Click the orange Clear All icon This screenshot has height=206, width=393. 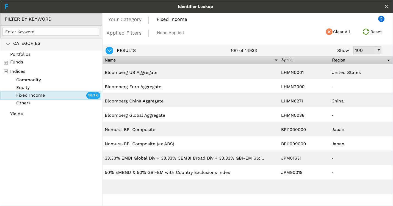329,32
